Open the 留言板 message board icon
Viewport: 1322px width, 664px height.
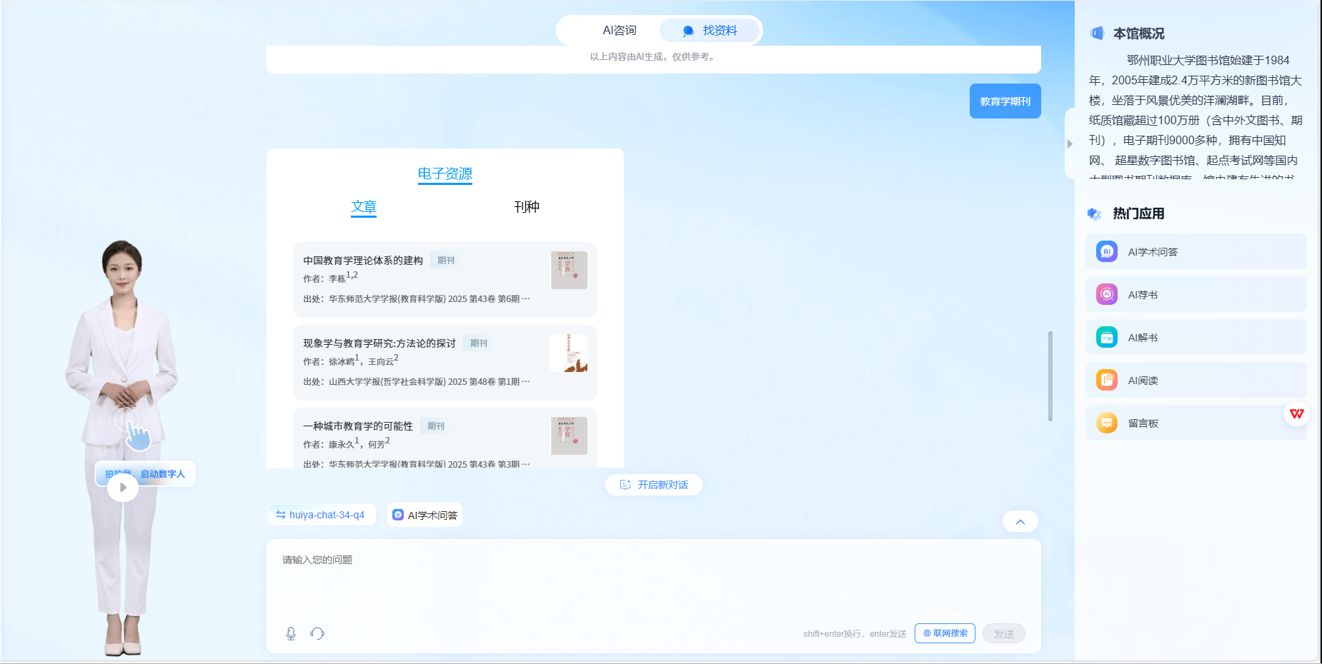pyautogui.click(x=1107, y=423)
